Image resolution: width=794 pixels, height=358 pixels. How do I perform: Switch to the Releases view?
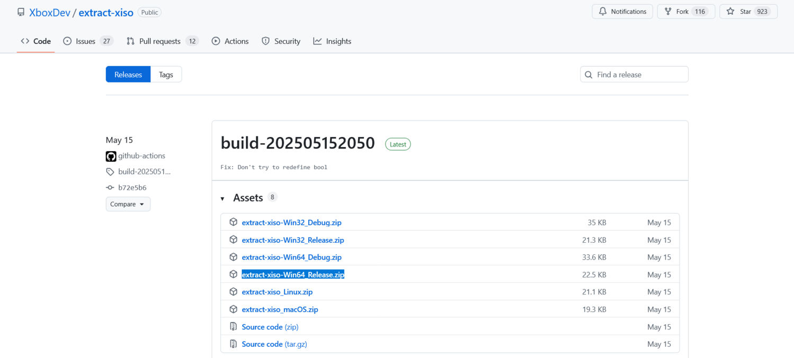(x=128, y=75)
